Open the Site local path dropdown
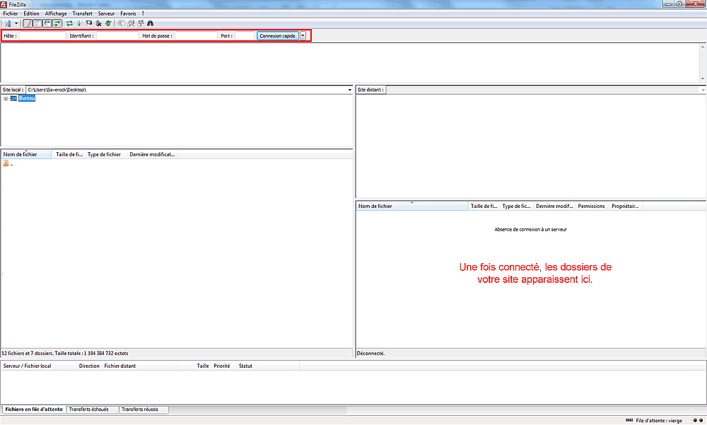This screenshot has width=707, height=425. 349,90
